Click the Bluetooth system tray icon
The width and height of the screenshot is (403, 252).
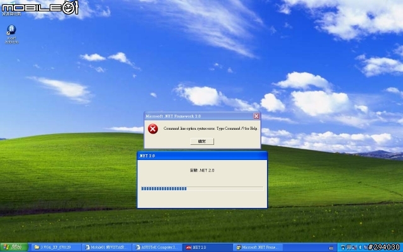click(x=360, y=248)
